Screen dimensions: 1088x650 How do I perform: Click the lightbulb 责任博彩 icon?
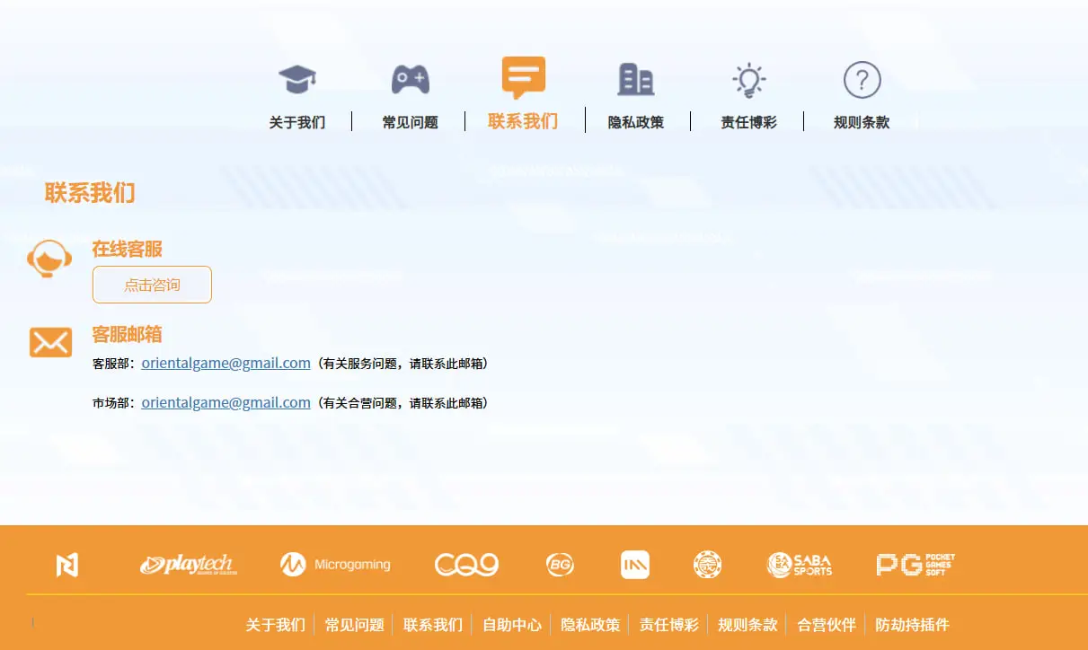pos(748,80)
